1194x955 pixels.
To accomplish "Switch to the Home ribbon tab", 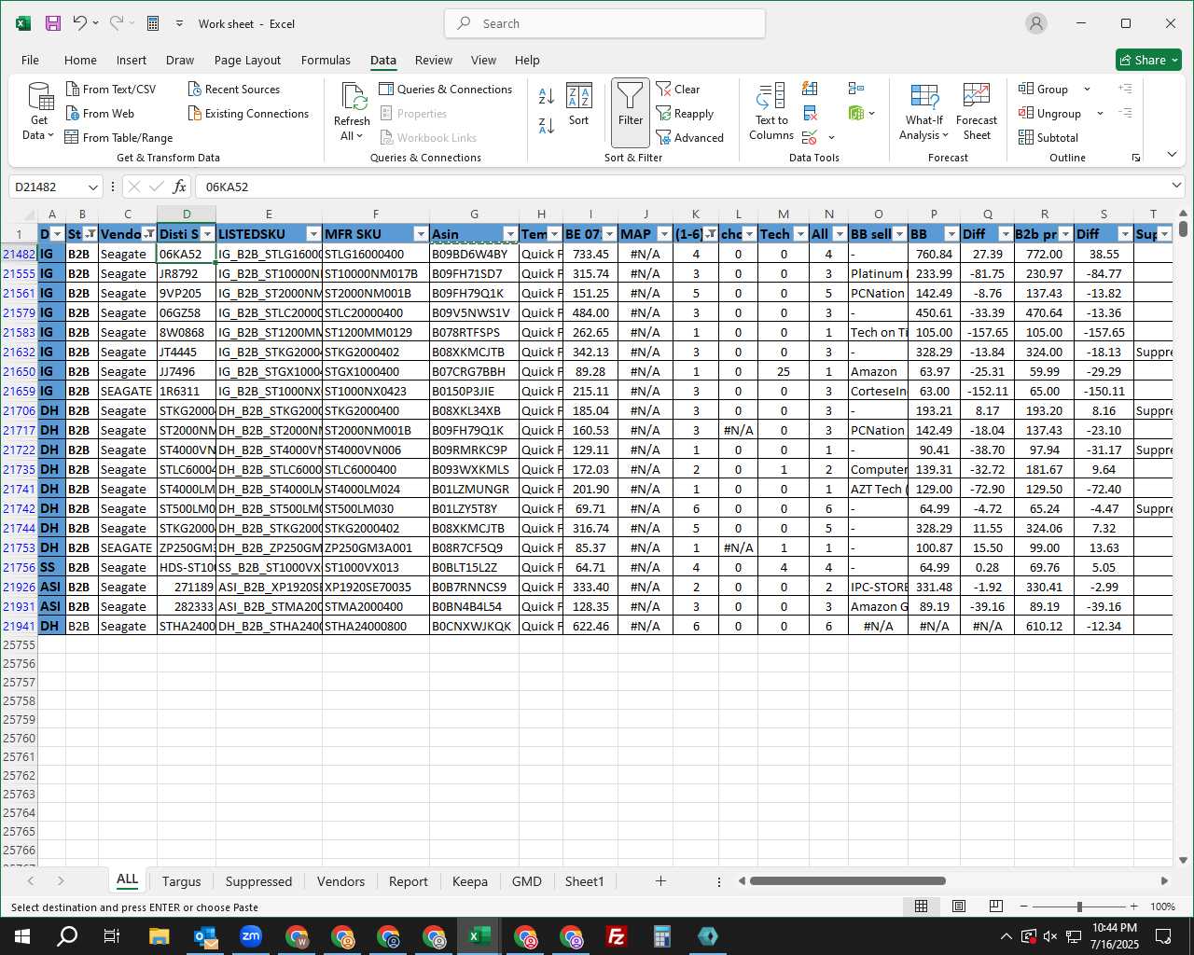I will click(x=80, y=60).
